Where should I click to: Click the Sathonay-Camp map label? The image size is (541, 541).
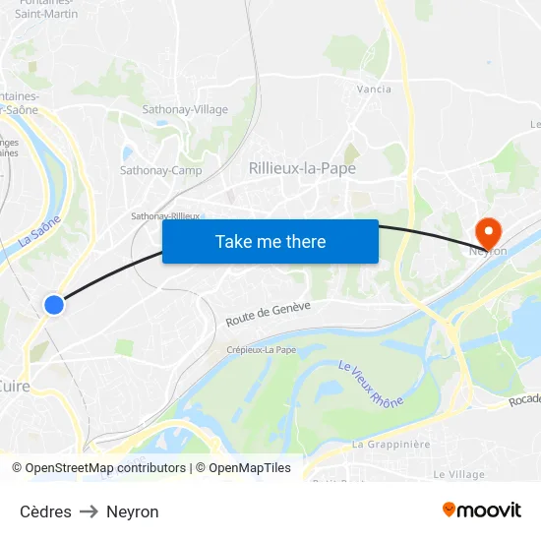point(160,170)
